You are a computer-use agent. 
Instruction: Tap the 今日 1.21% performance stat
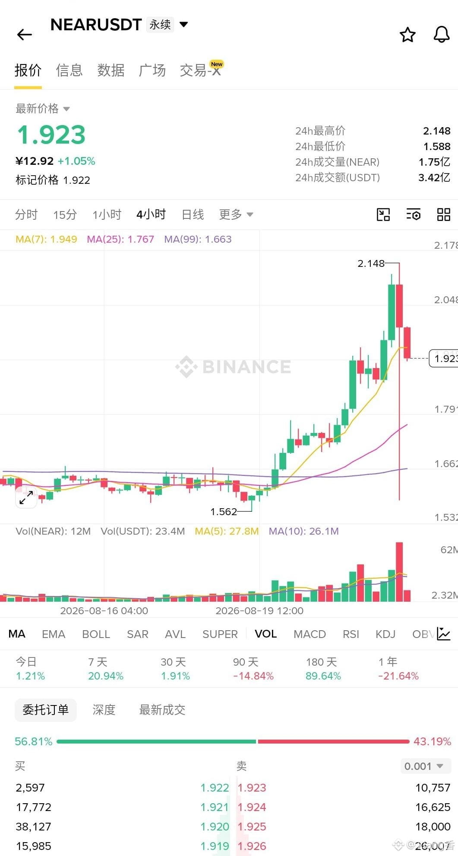tap(30, 669)
